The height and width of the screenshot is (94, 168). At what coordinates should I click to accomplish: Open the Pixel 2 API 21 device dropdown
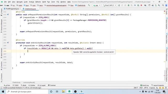(109, 5)
